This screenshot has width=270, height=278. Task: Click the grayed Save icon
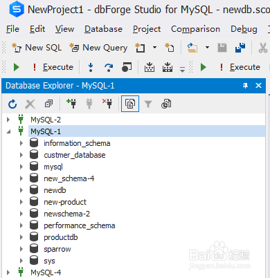[222, 48]
